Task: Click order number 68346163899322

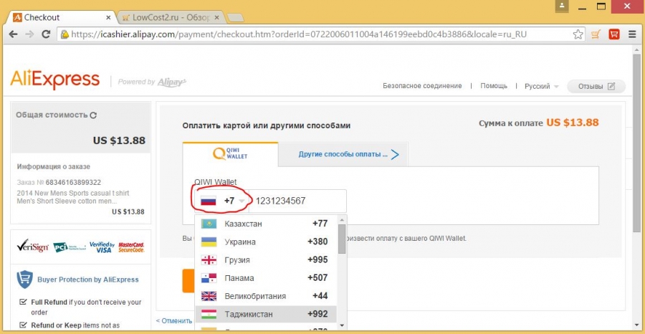Action: tap(73, 182)
